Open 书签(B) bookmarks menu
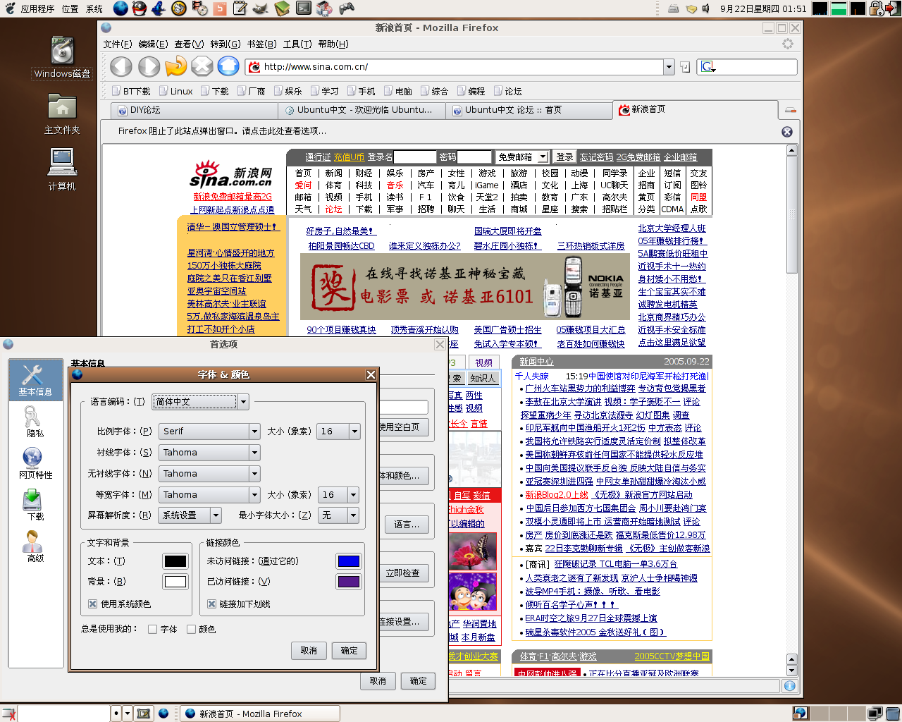 click(261, 44)
